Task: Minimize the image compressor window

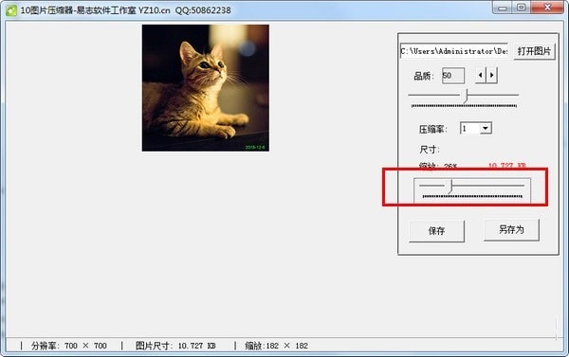Action: pyautogui.click(x=503, y=8)
